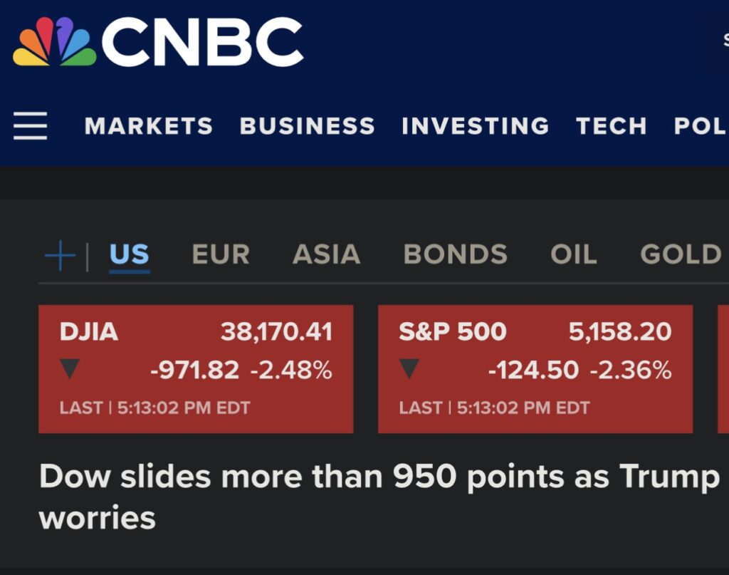Open the Tech section
The image size is (729, 575).
click(x=611, y=126)
